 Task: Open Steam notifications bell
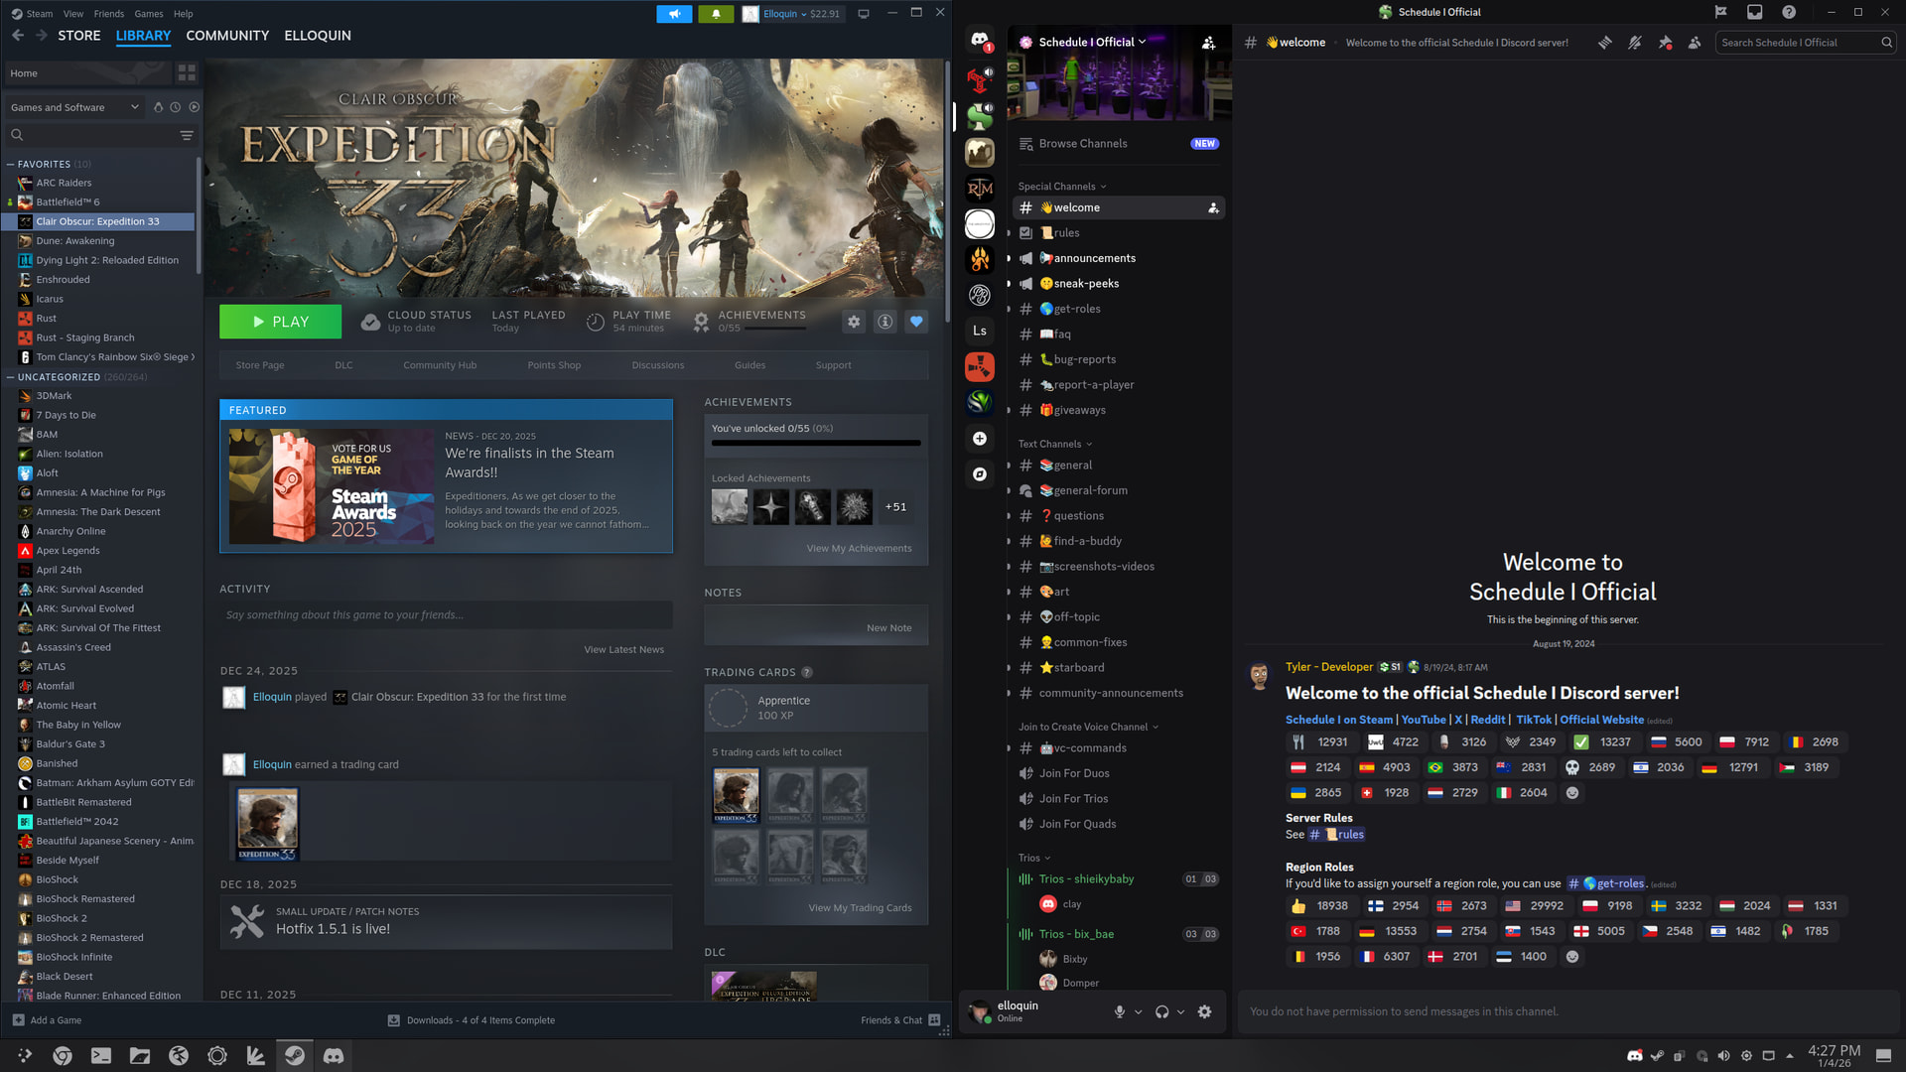(716, 14)
